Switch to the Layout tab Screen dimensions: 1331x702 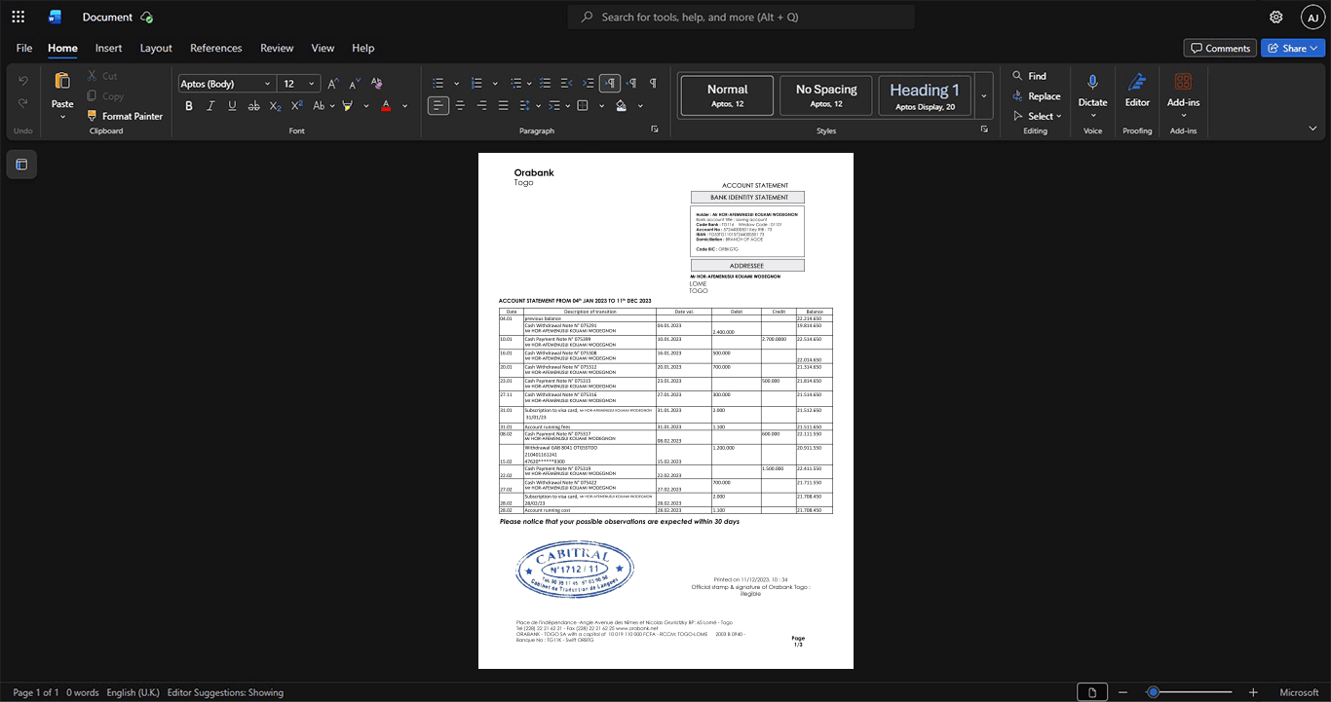pyautogui.click(x=156, y=48)
